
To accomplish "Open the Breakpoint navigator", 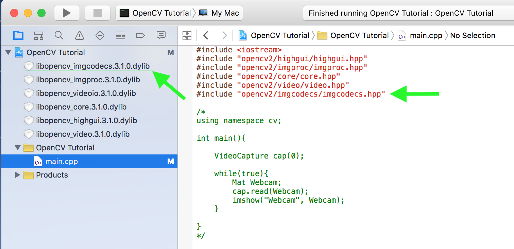I will tap(140, 35).
